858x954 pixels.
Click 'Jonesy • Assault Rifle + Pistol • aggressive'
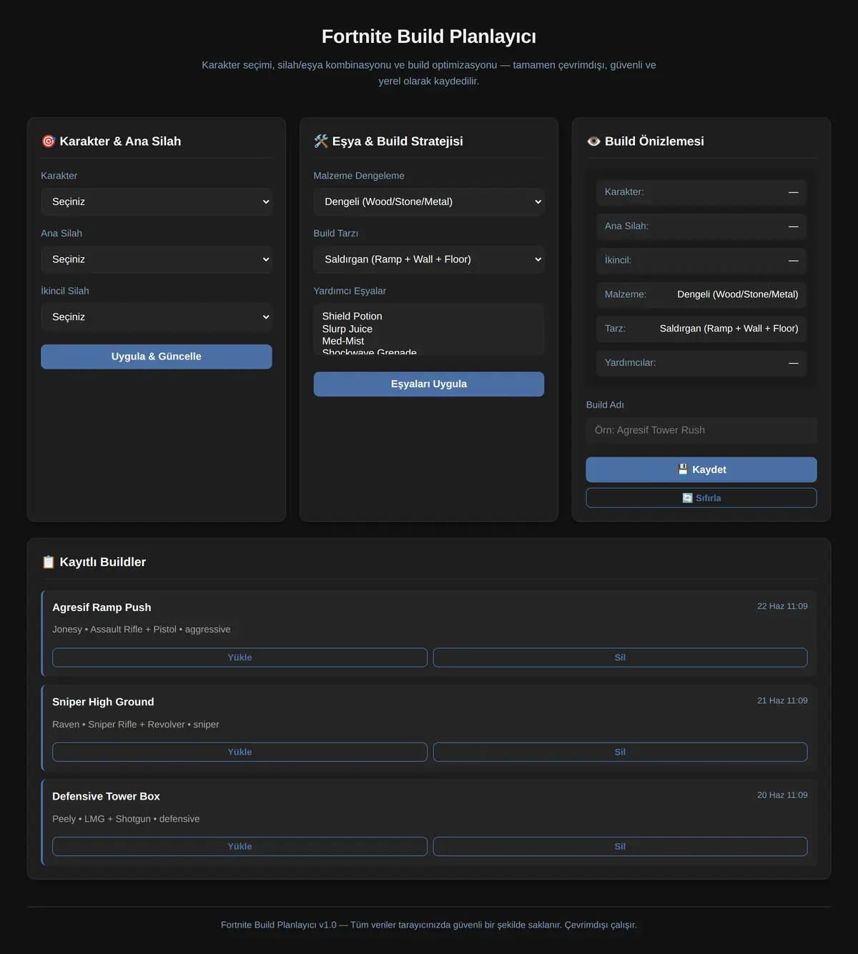(142, 630)
